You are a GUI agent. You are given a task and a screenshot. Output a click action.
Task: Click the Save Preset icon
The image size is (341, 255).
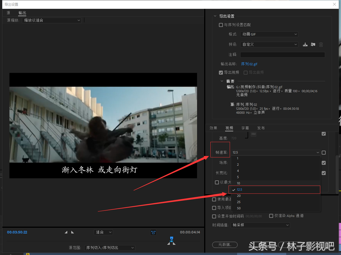point(305,45)
